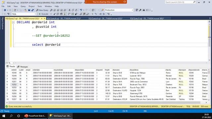The width and height of the screenshot is (212, 119).
Task: Increase indent of selected lines
Action: point(104,14)
